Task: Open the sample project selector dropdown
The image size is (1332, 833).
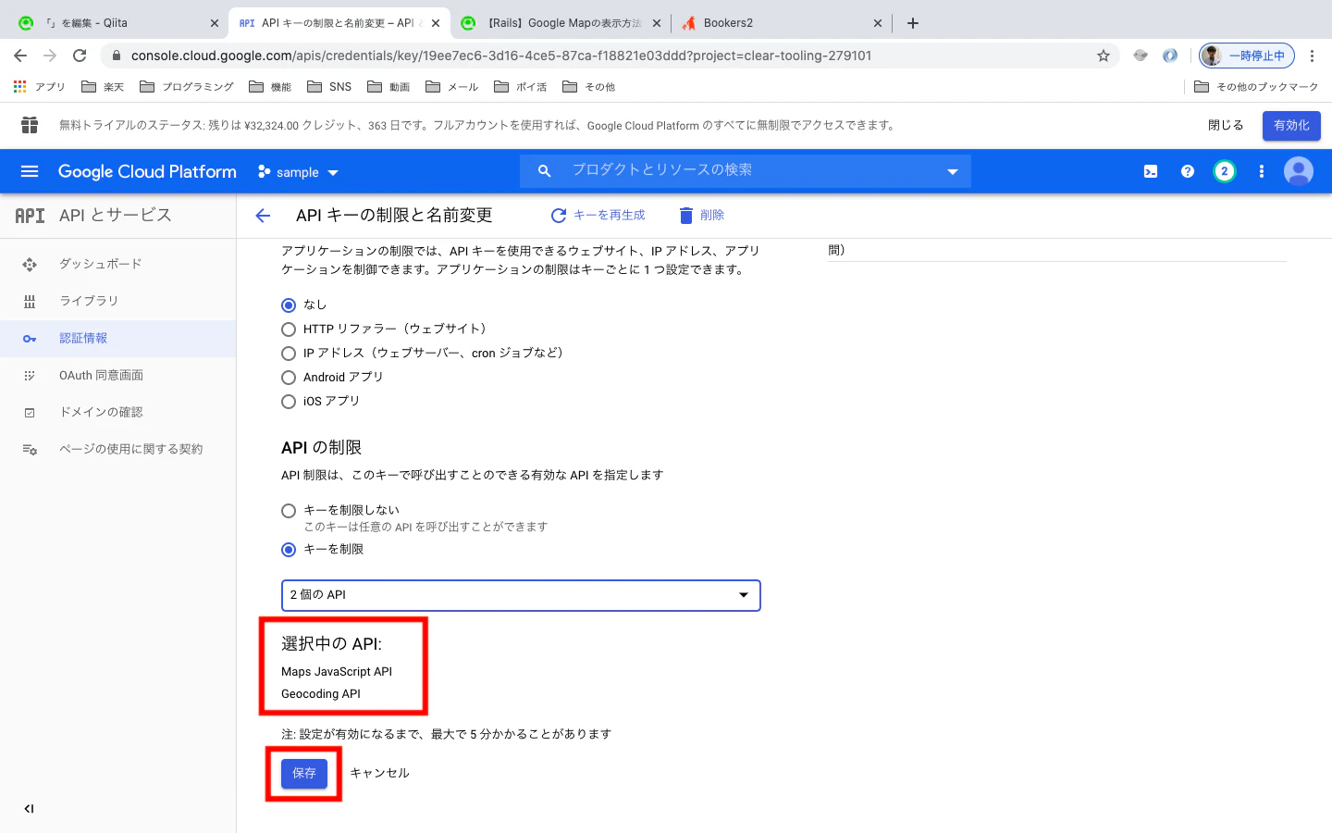Action: [x=298, y=172]
